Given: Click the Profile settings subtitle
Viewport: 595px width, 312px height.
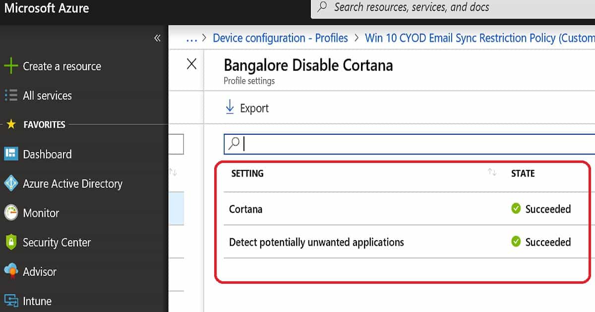Looking at the screenshot, I should [x=249, y=81].
